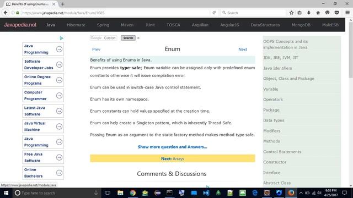Focus the Firefox Search box
The image size is (353, 198).
point(253,13)
